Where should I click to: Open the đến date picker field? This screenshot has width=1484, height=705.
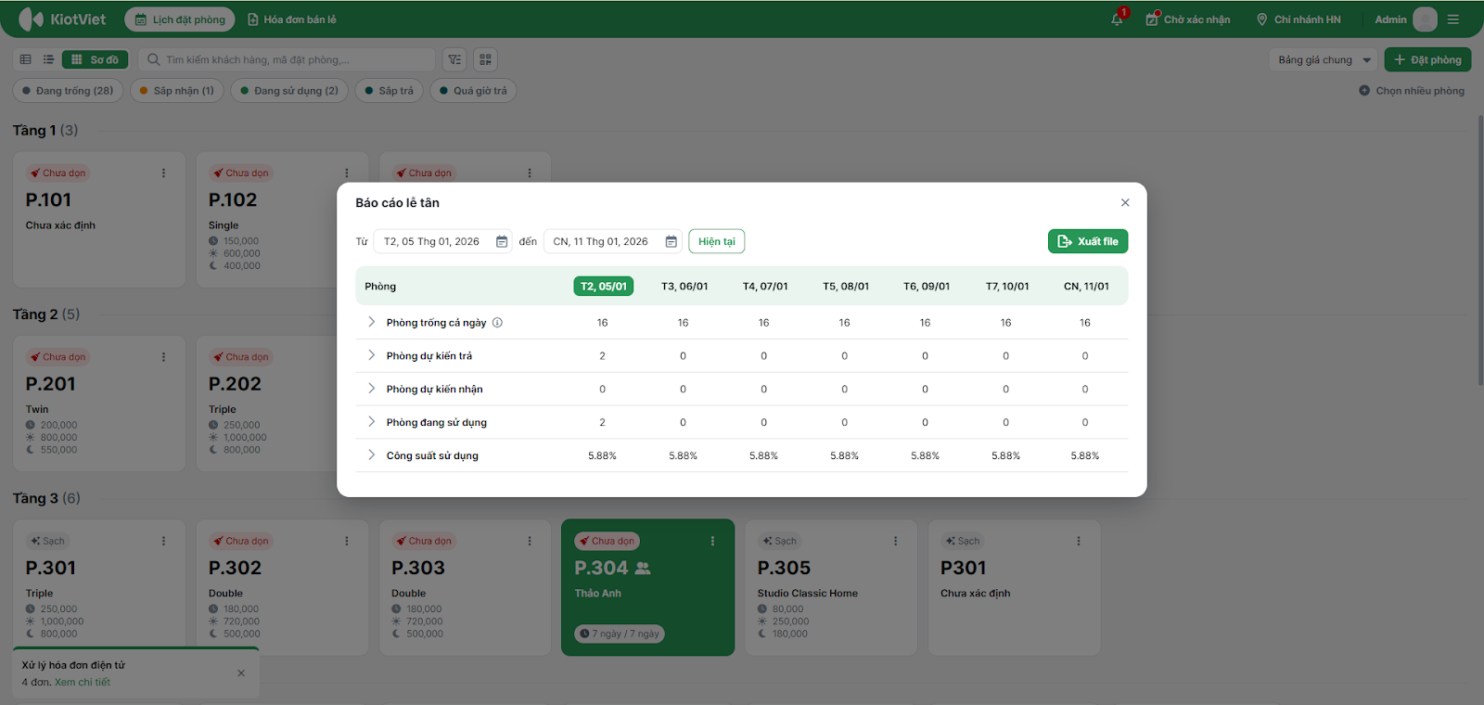click(x=613, y=241)
